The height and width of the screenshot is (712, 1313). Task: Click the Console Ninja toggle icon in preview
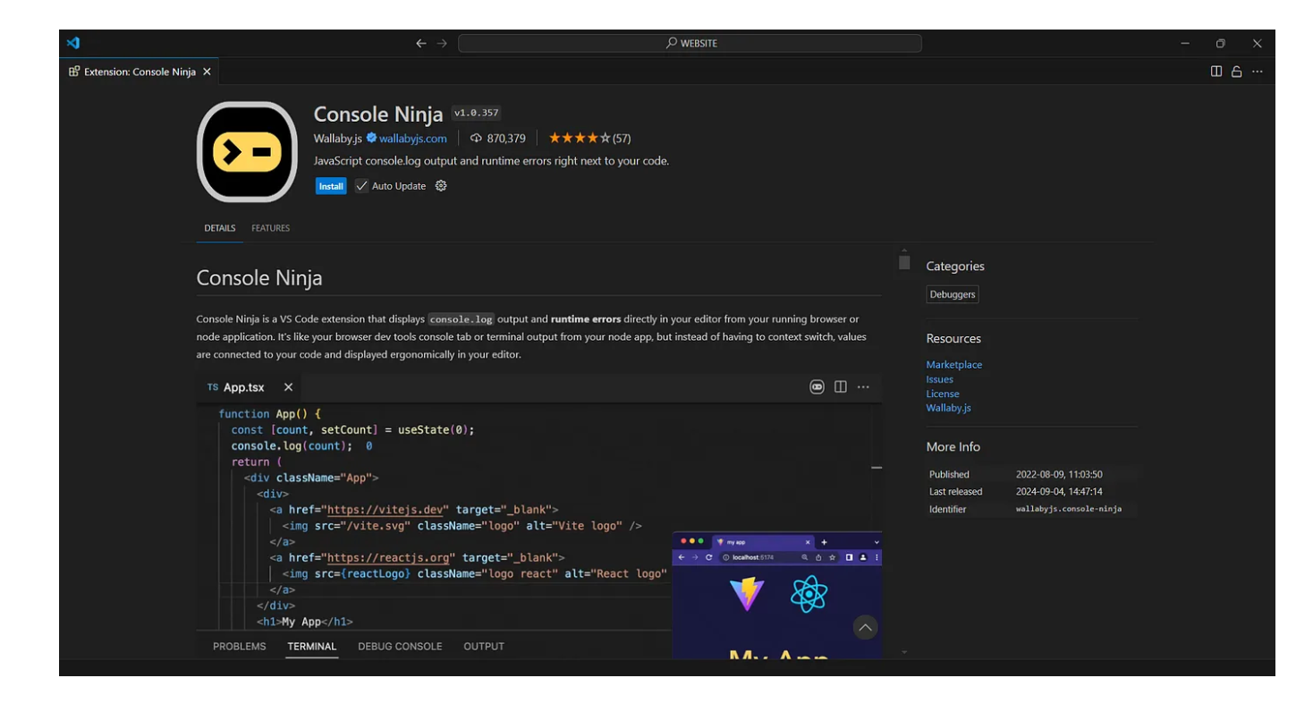click(817, 386)
